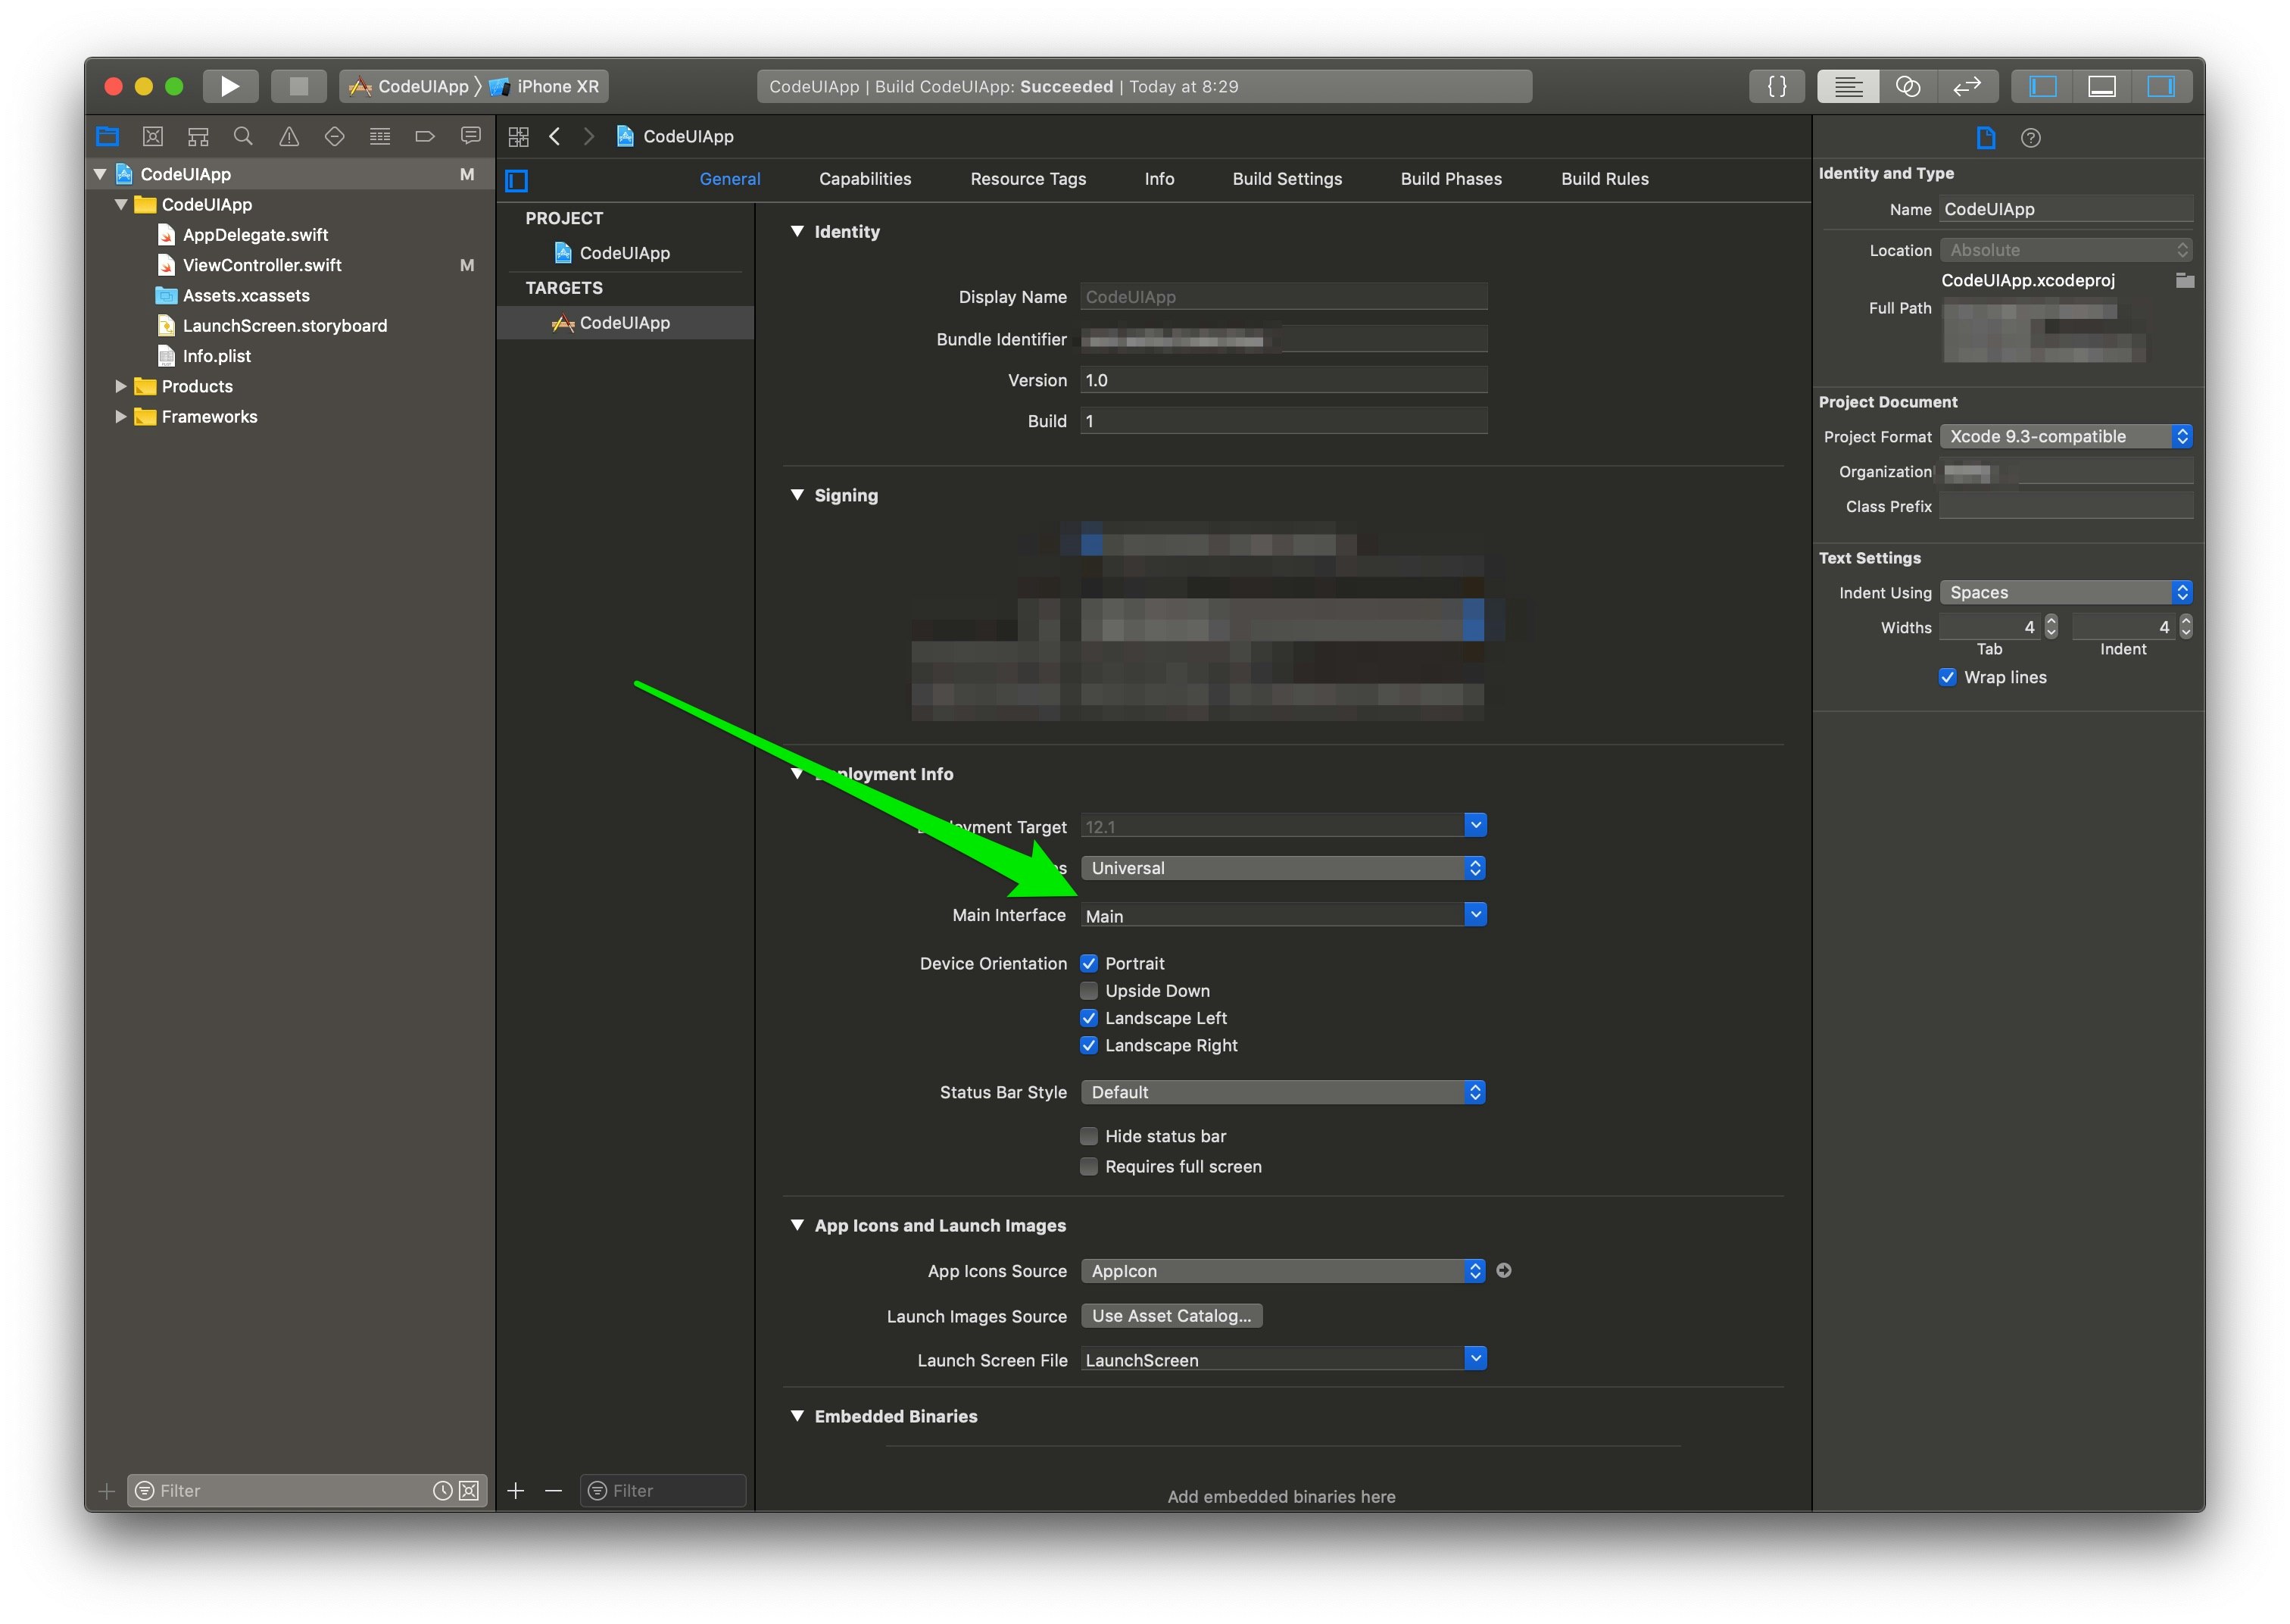
Task: Show the File inspector
Action: 1985,138
